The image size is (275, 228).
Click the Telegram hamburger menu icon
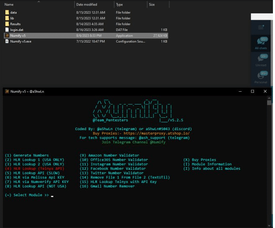(x=261, y=27)
